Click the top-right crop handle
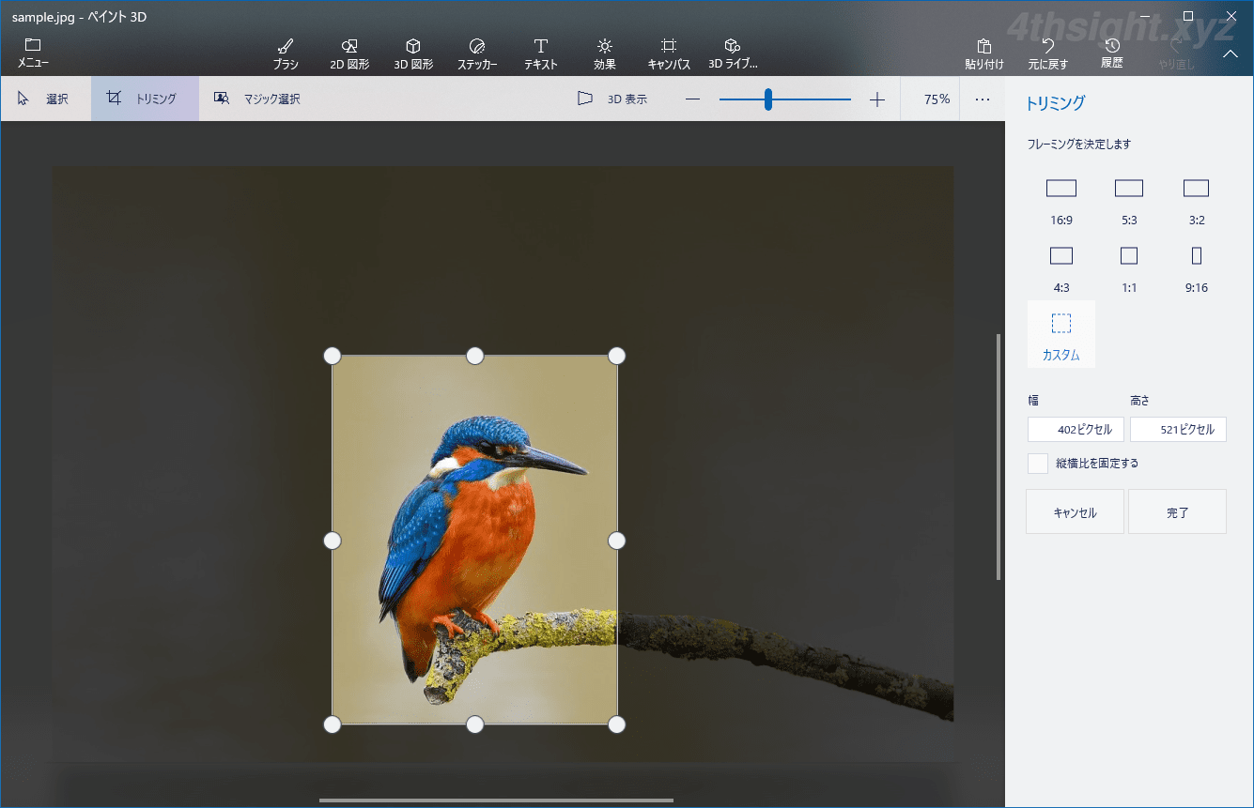Image resolution: width=1254 pixels, height=808 pixels. (617, 356)
